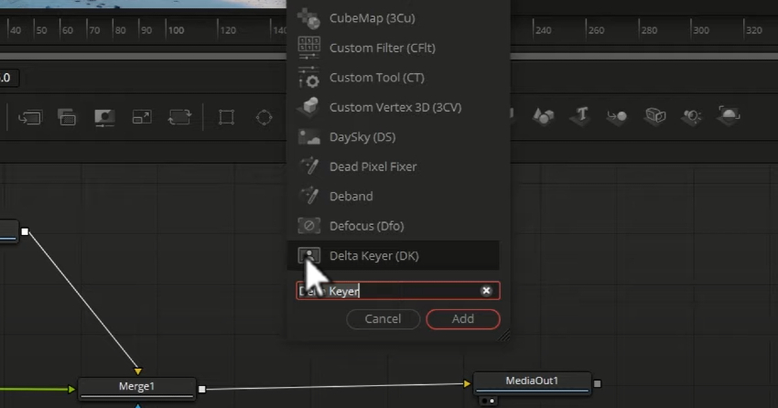The width and height of the screenshot is (778, 408).
Task: Click the Deband wand icon
Action: (x=308, y=197)
